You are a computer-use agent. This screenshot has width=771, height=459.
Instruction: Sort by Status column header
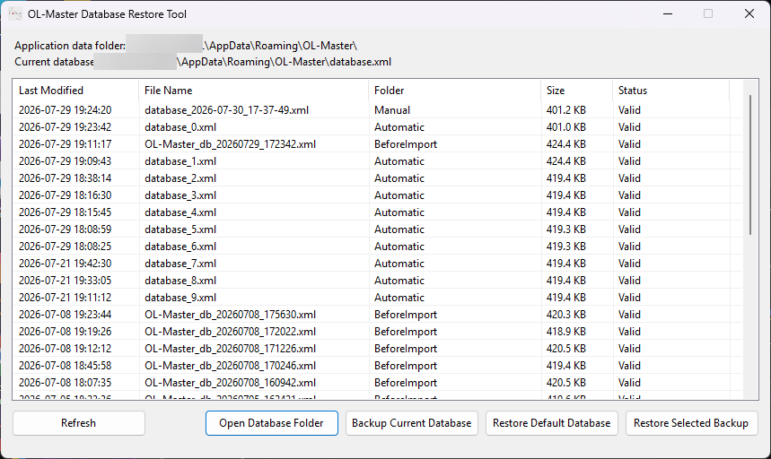tap(671, 91)
